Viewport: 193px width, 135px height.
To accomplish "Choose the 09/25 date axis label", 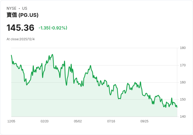I will [144, 121].
